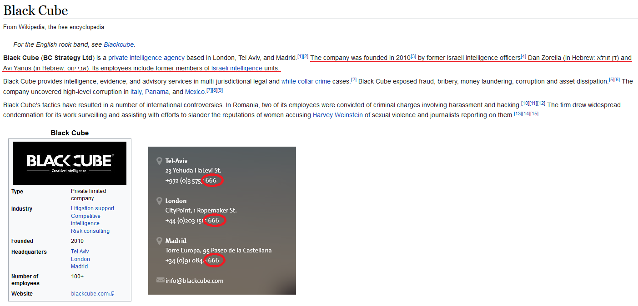Screen dimensions: 638x306
Task: Follow the Israeli intelligence link
Action: click(x=237, y=68)
